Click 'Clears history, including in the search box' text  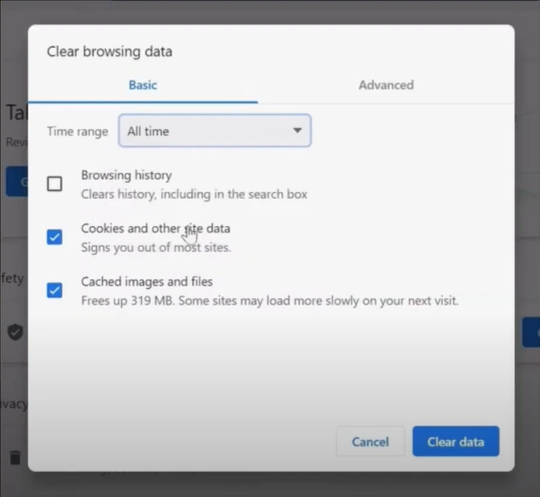click(x=194, y=194)
